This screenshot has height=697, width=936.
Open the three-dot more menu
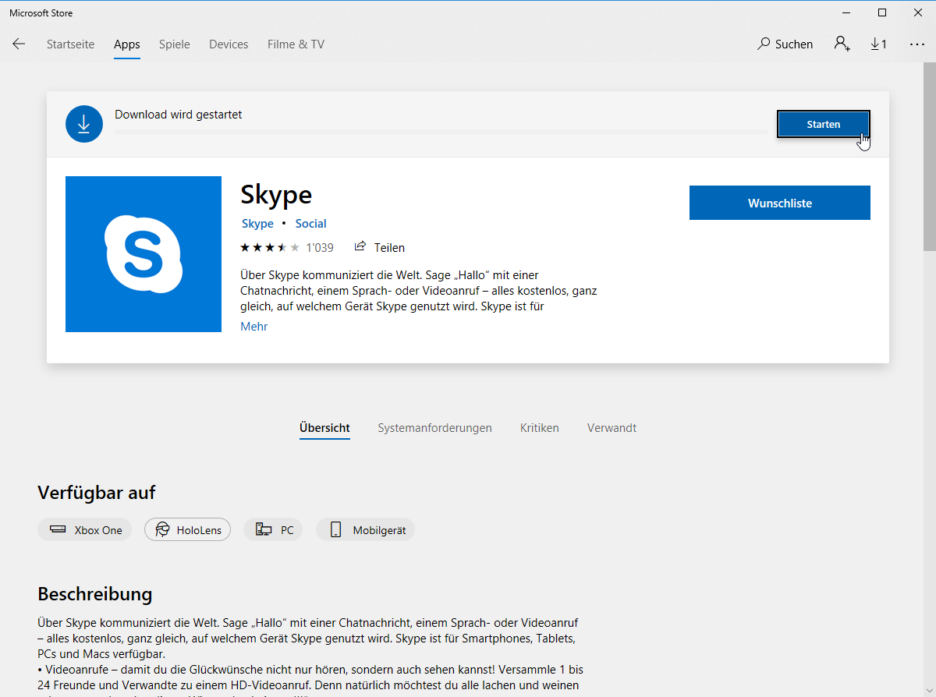917,44
